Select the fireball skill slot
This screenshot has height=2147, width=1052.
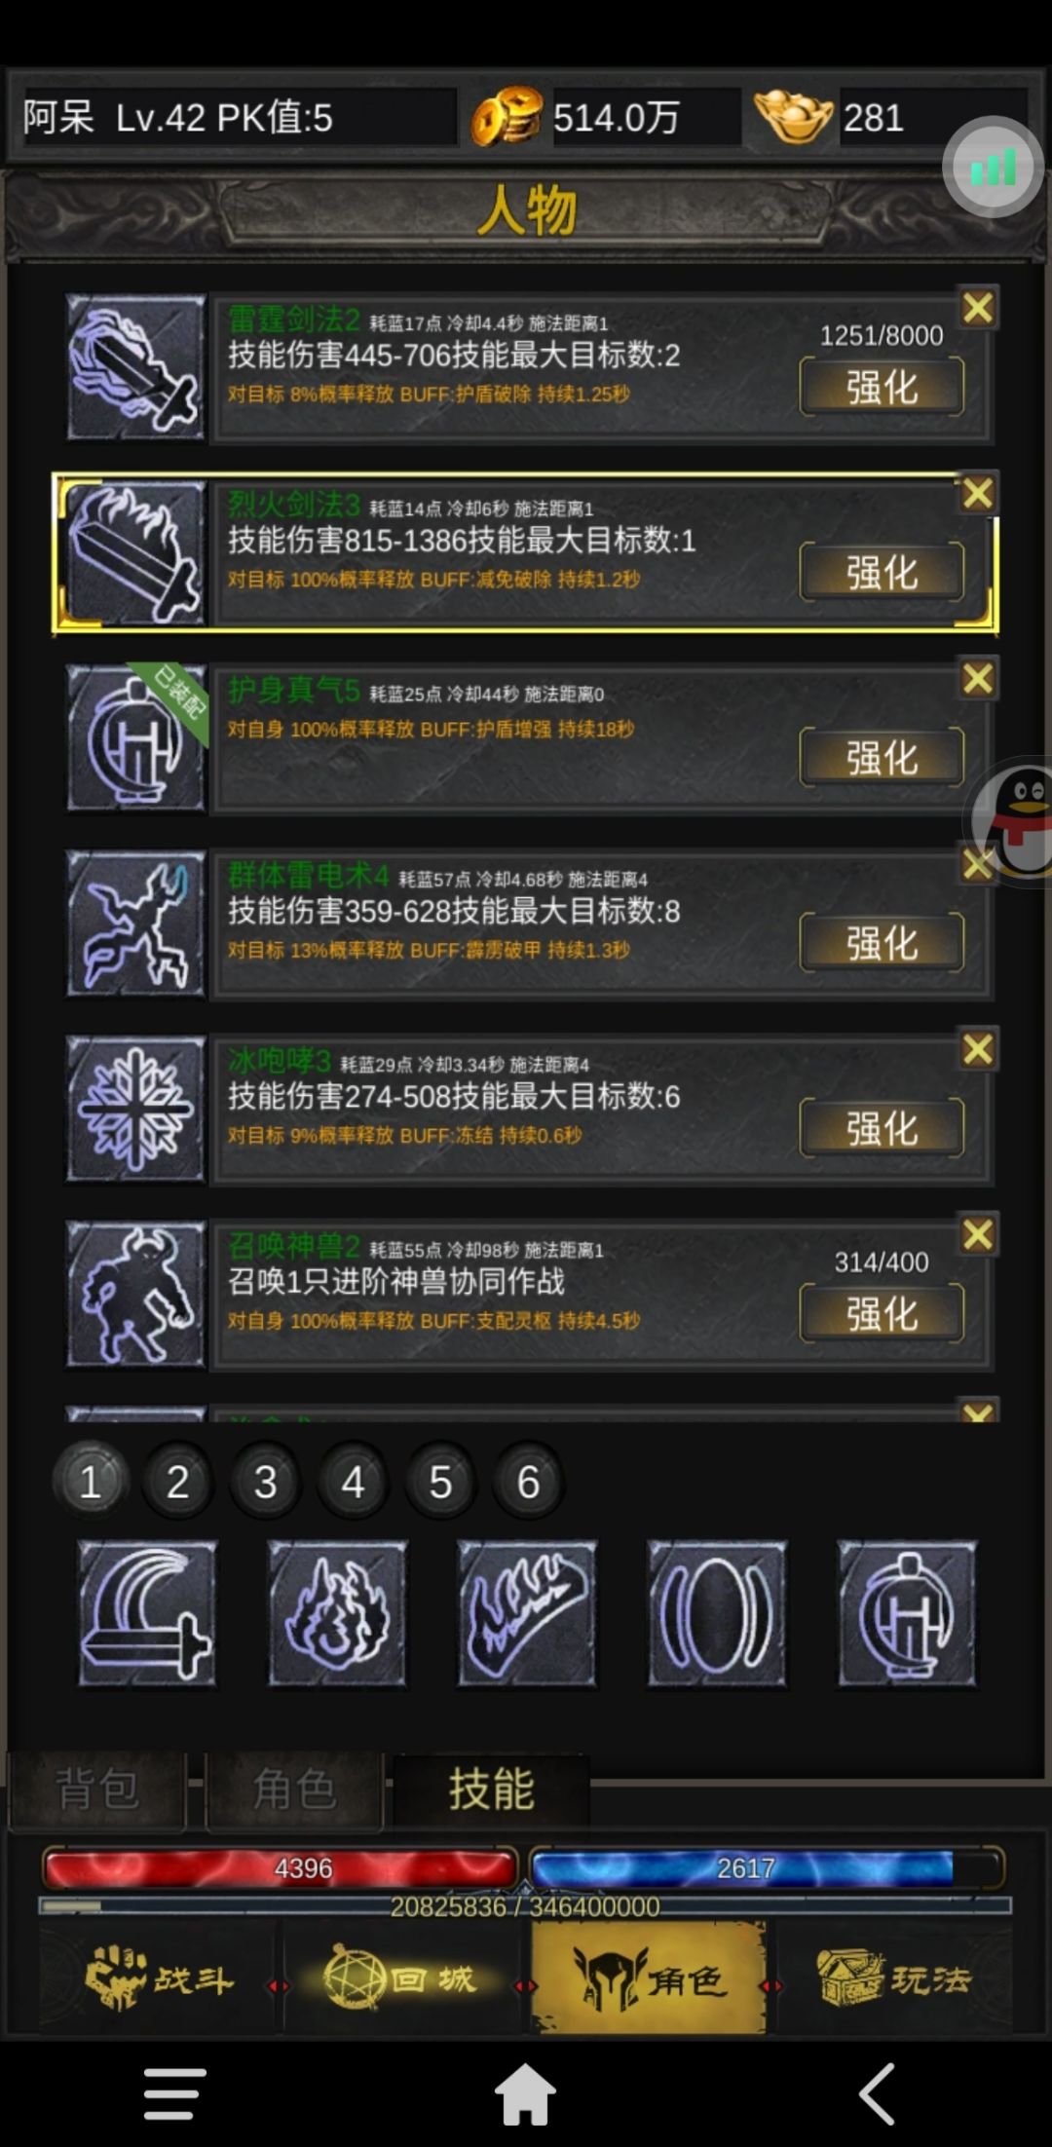pos(337,1613)
